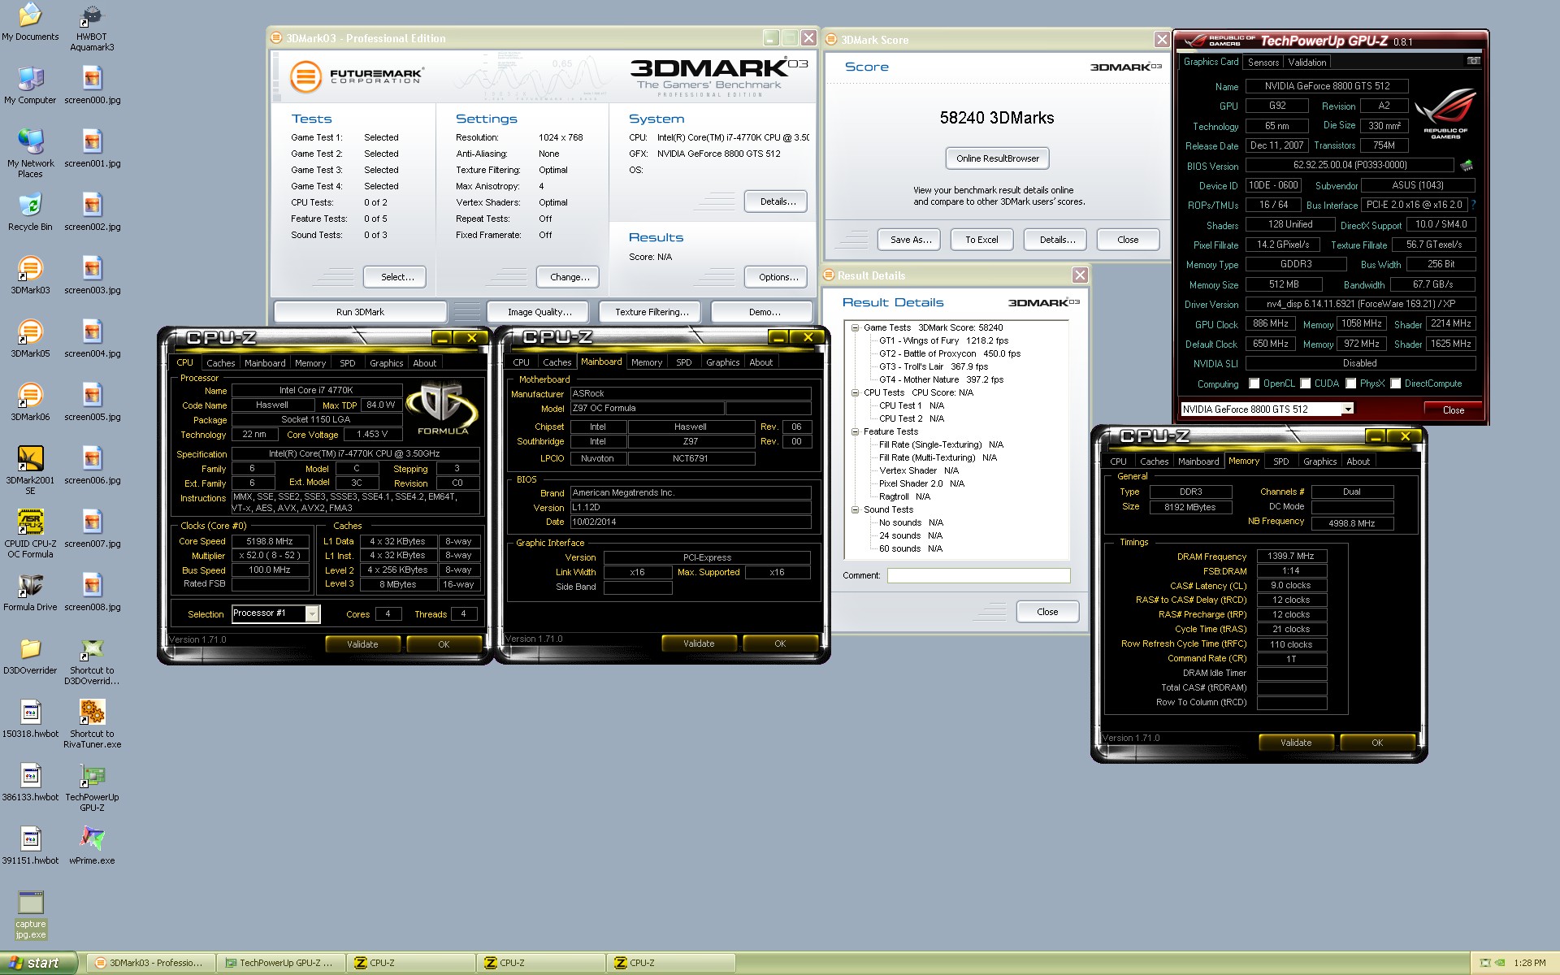Click GPU-Z BIOS save chip icon
Image resolution: width=1560 pixels, height=975 pixels.
tap(1467, 166)
